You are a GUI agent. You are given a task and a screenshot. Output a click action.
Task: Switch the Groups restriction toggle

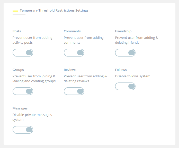point(23,91)
